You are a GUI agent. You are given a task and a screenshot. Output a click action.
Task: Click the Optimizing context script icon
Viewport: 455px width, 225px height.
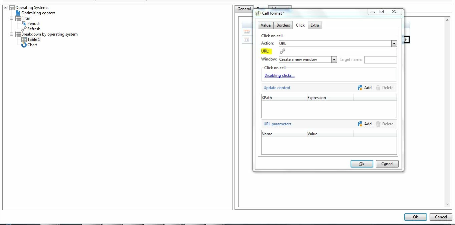tap(18, 13)
